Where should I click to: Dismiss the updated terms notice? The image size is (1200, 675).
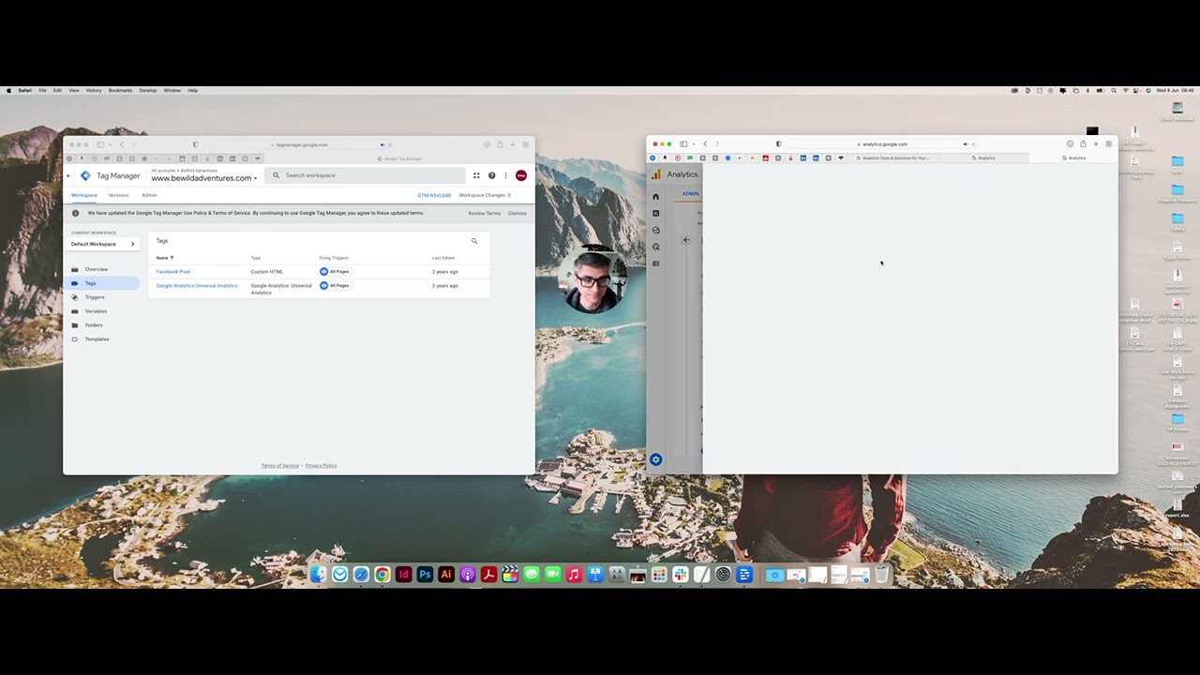[x=517, y=213]
